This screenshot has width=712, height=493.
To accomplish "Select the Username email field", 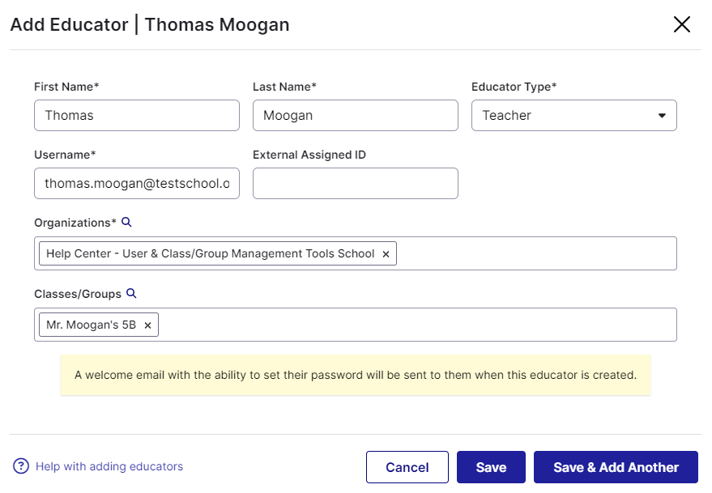I will point(136,183).
